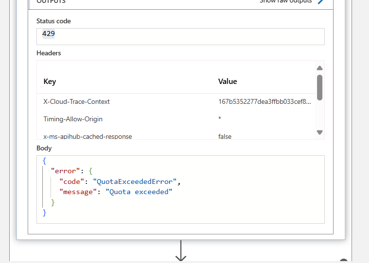Click the "Quota exceeded" message value

[x=139, y=192]
